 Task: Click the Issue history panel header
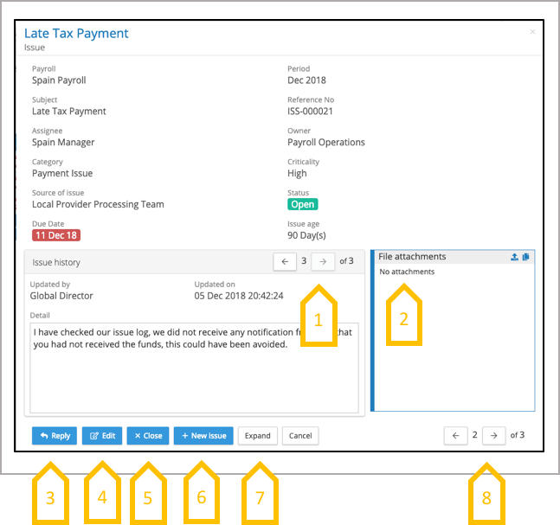click(x=130, y=261)
